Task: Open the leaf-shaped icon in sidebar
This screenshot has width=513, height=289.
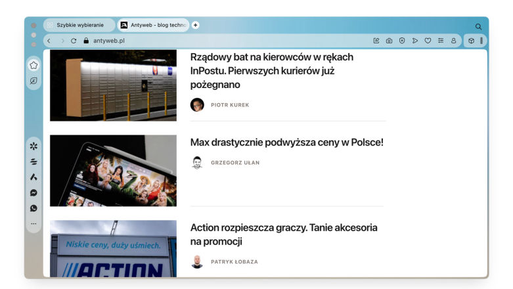Action: pos(33,81)
